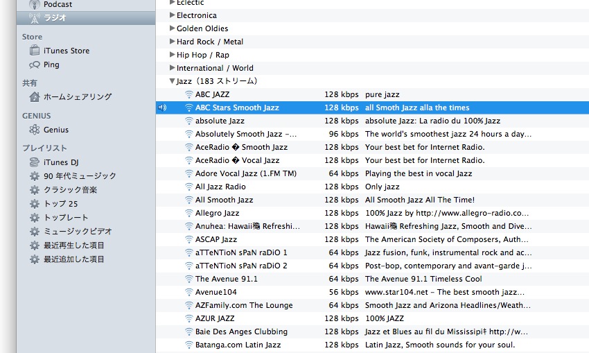Select Podcast in the sidebar
The width and height of the screenshot is (589, 353).
pos(58,5)
